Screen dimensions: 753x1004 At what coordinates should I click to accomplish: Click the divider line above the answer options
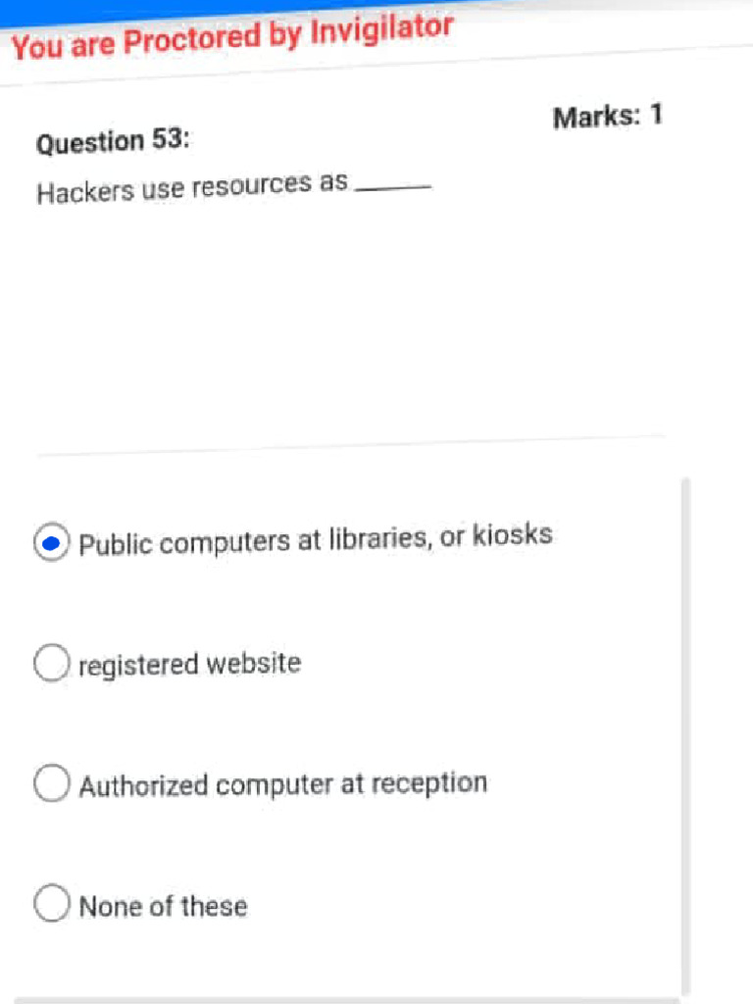pyautogui.click(x=350, y=446)
